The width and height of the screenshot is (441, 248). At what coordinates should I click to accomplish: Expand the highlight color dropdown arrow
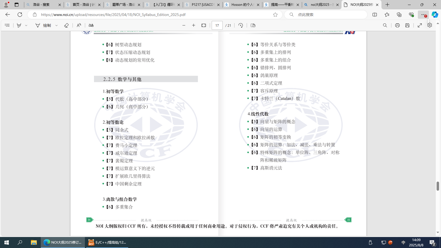pos(26,25)
